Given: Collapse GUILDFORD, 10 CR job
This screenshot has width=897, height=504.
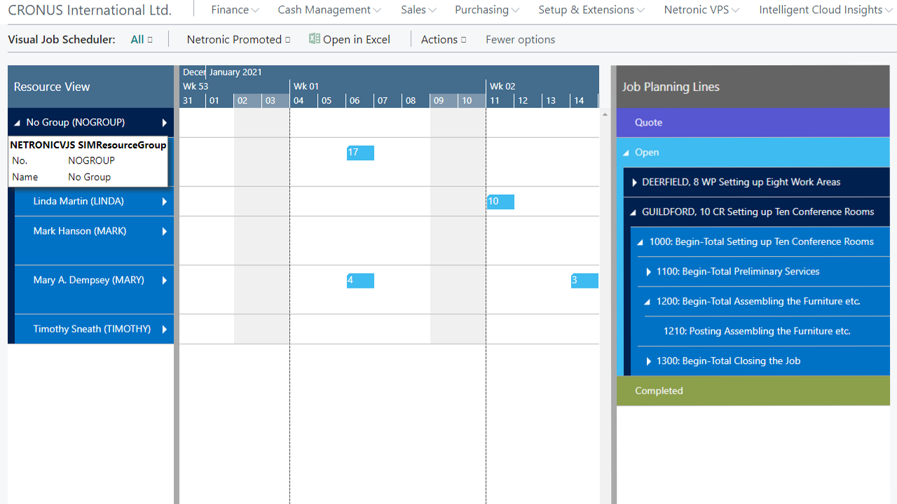Looking at the screenshot, I should pos(634,212).
